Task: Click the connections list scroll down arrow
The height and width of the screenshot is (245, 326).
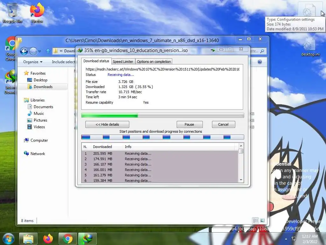Action: click(241, 180)
